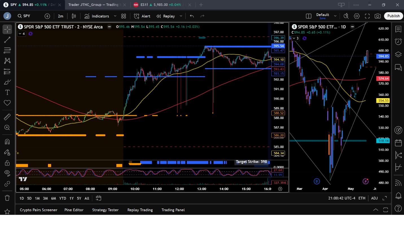Open the chat panel
The height and width of the screenshot is (227, 404).
click(398, 67)
